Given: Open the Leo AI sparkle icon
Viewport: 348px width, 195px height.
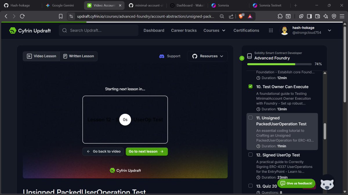Looking at the screenshot, I should [326, 16].
